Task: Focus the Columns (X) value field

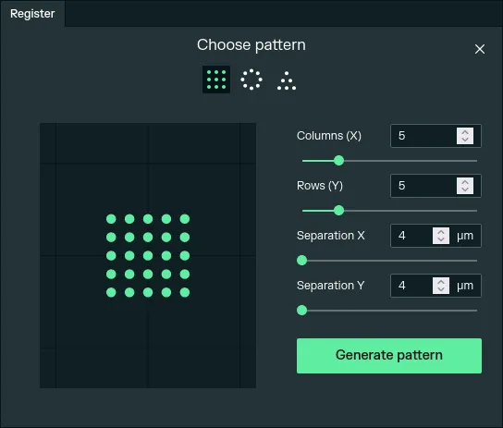Action: click(x=423, y=136)
